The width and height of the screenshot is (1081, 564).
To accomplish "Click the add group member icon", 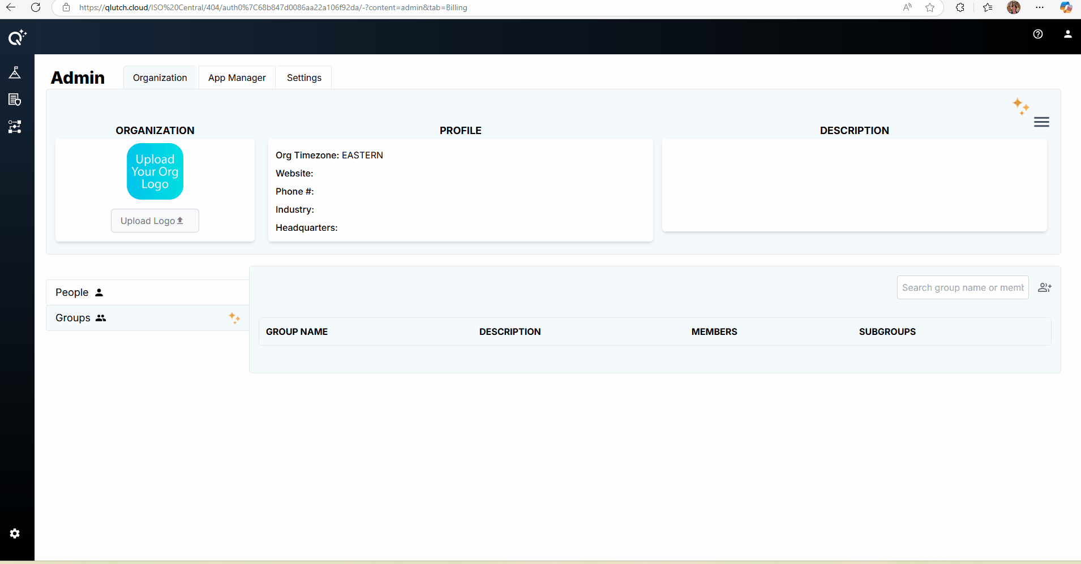I will coord(1044,287).
